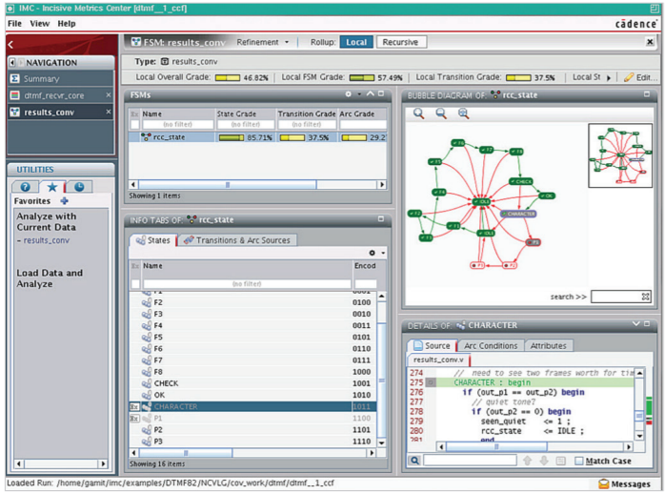
Task: Click Load Data and Analyze
Action: coord(50,278)
